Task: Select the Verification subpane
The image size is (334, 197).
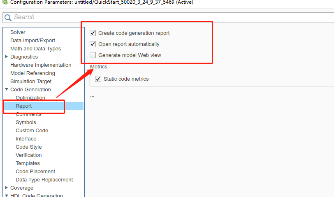Action: click(28, 155)
